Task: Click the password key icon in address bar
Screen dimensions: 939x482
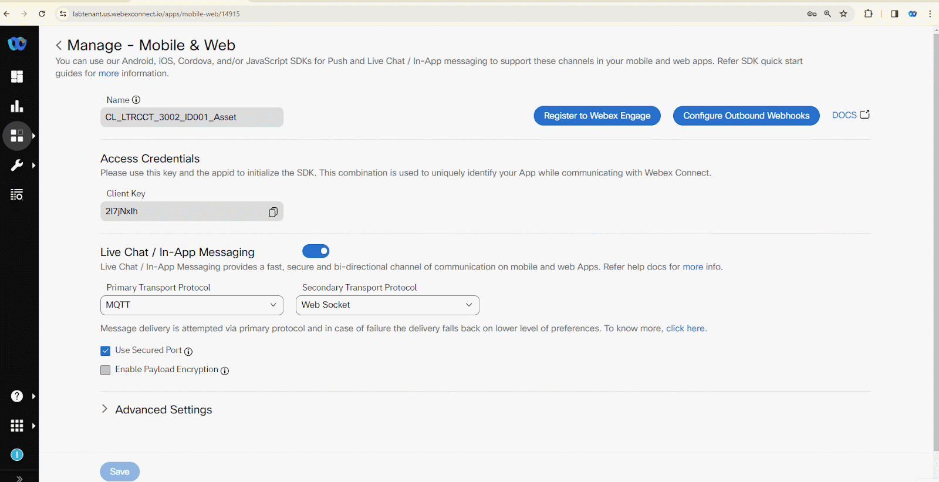Action: [812, 14]
